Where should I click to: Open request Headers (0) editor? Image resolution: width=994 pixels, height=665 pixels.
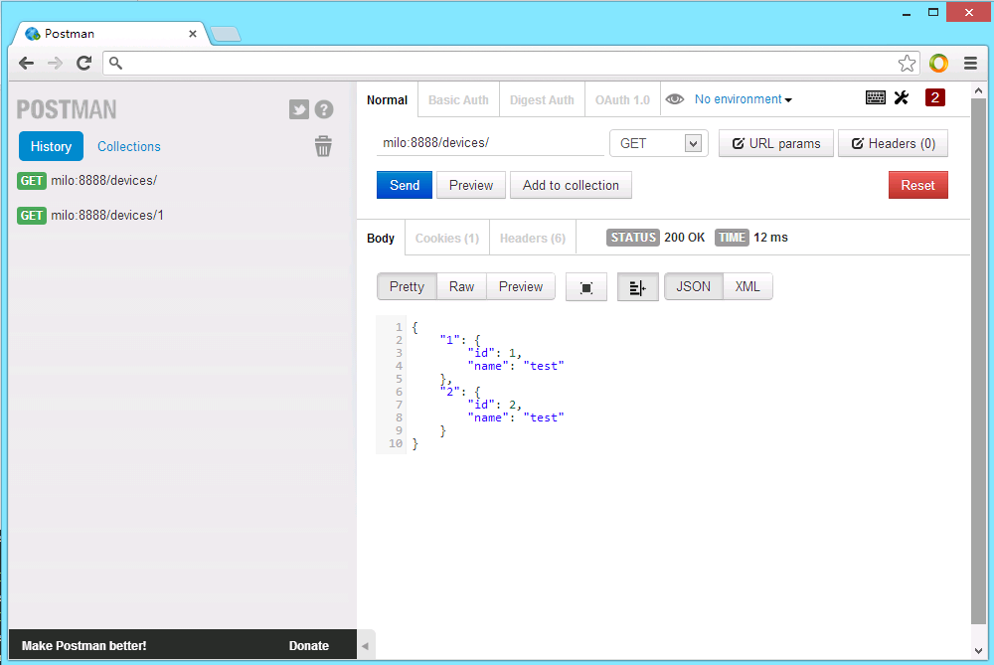(x=894, y=143)
